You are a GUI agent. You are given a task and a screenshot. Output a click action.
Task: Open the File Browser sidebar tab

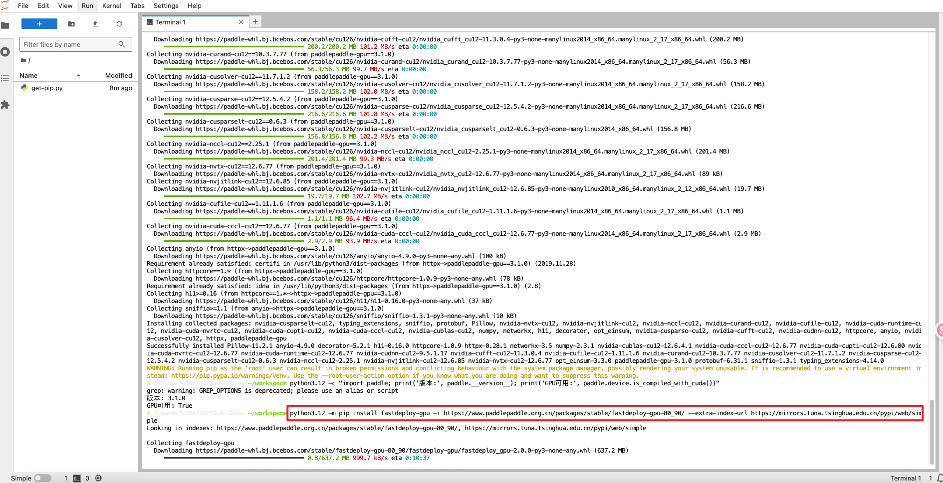(5, 25)
